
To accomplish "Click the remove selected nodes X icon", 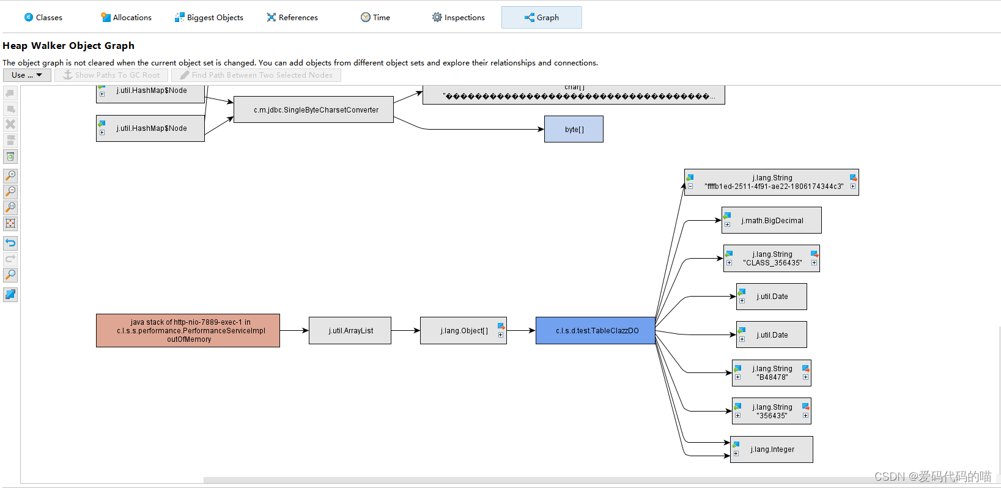I will pyautogui.click(x=10, y=125).
